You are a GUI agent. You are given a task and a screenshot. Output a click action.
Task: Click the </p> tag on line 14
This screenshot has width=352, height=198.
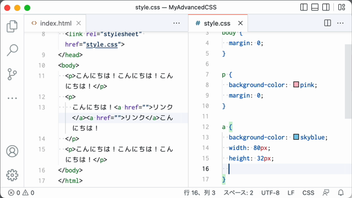click(72, 139)
